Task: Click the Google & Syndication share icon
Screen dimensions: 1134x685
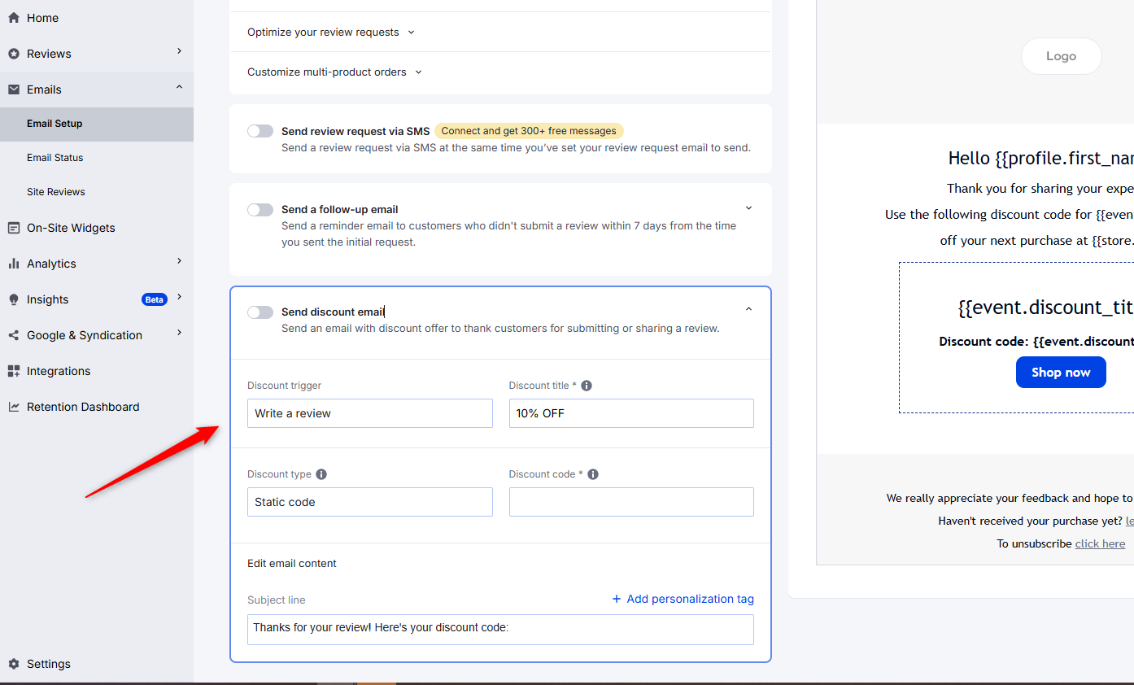Action: (x=14, y=335)
